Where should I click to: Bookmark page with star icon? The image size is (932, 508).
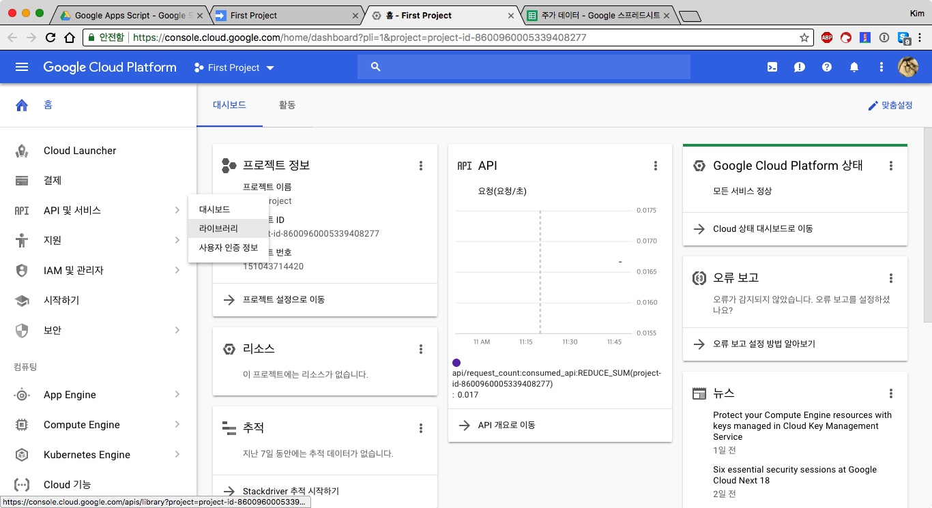click(804, 38)
